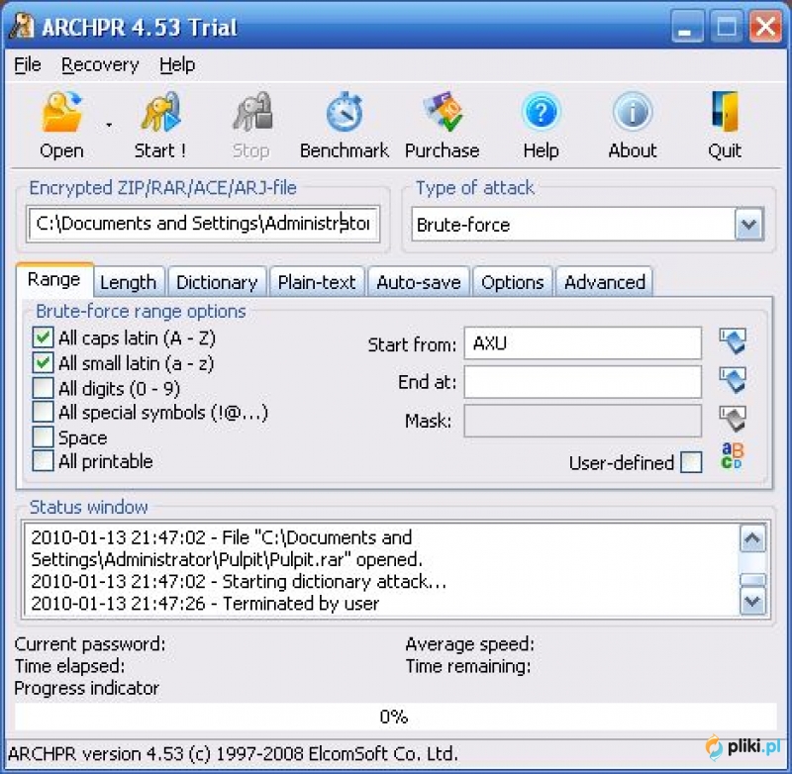The width and height of the screenshot is (792, 774).
Task: Expand the Type of attack dropdown
Action: click(x=748, y=224)
